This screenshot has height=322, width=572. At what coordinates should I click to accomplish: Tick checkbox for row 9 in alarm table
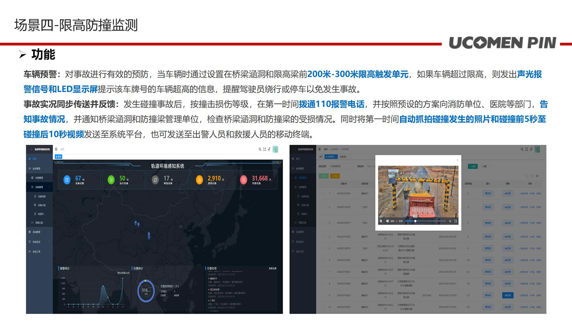click(x=323, y=296)
